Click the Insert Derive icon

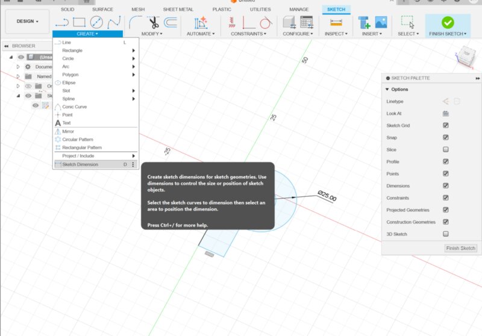coord(365,22)
